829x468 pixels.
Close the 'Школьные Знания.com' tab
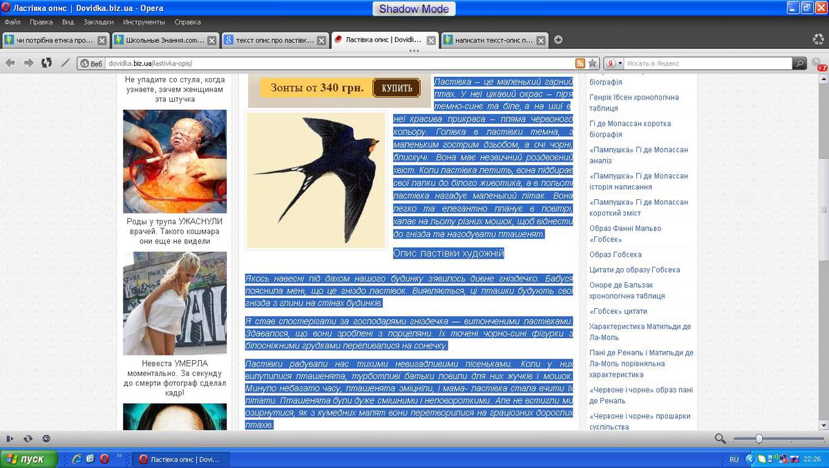(x=212, y=40)
